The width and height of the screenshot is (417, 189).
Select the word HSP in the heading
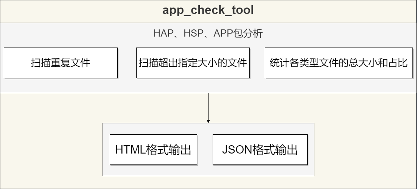(193, 34)
